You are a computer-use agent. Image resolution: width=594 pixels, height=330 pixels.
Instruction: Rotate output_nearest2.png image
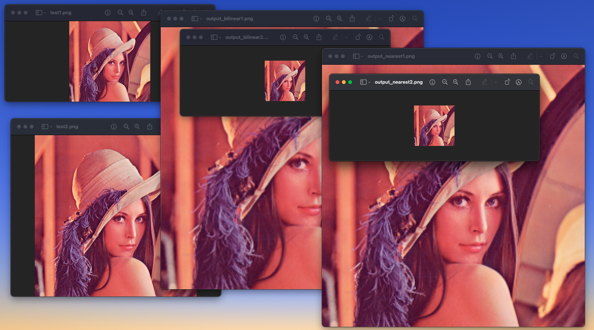coord(507,82)
